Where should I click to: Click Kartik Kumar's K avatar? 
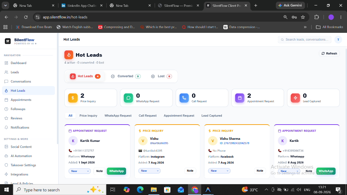coord(73,141)
